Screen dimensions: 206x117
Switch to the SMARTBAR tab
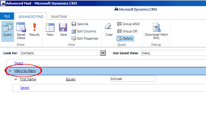59,17
